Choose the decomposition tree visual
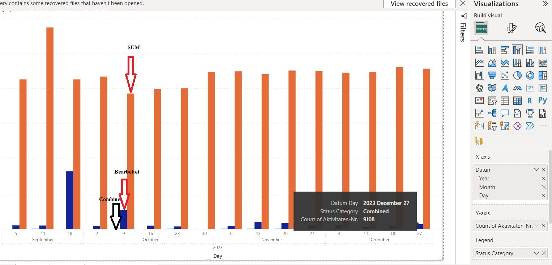The height and width of the screenshot is (265, 552). pyautogui.click(x=492, y=113)
